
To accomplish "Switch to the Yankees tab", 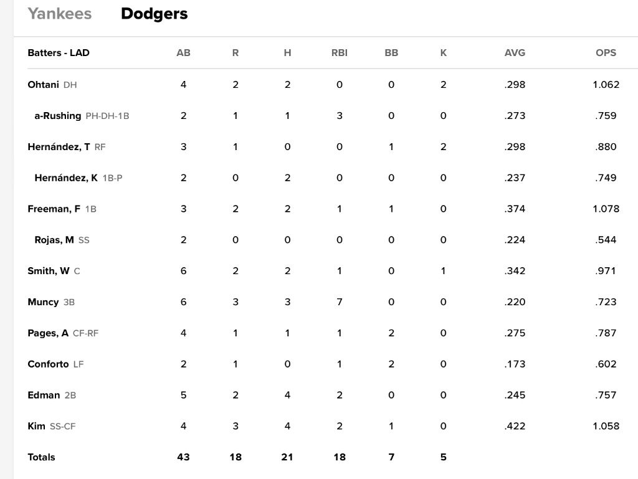I will pyautogui.click(x=59, y=14).
